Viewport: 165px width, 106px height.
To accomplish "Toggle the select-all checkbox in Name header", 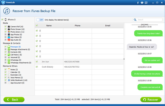I will [x=37, y=25].
